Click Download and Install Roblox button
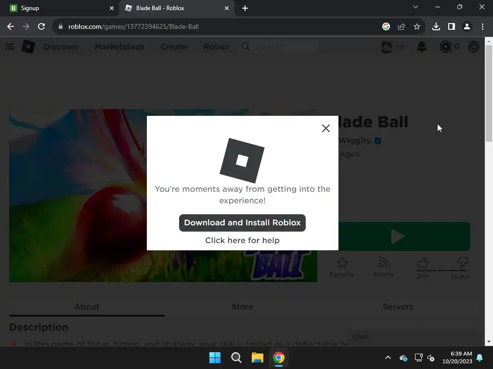 click(242, 223)
